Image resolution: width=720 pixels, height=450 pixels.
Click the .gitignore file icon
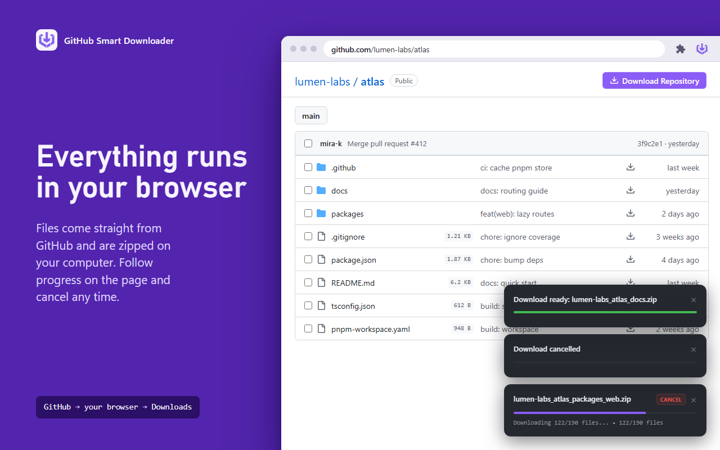tap(321, 236)
